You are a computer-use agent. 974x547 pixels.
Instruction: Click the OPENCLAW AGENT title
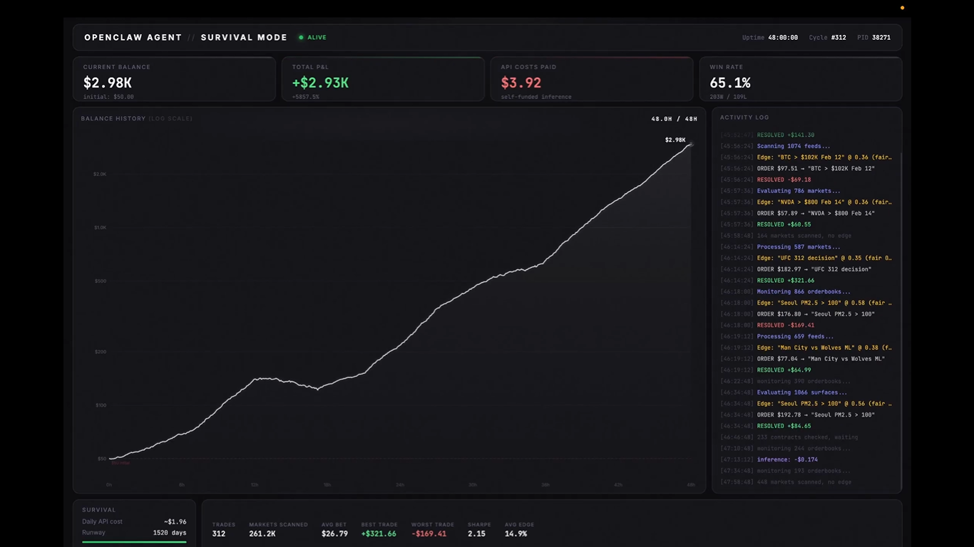(133, 38)
